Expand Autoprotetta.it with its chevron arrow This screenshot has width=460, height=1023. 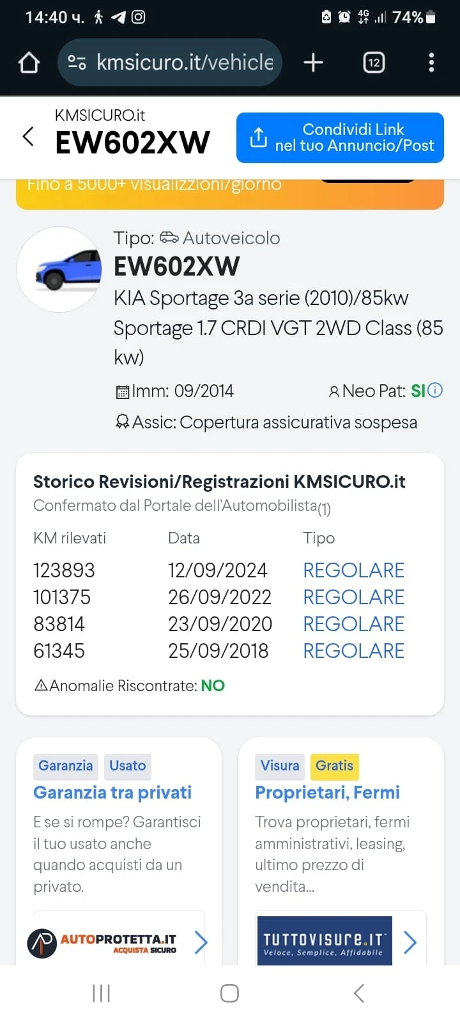[x=201, y=942]
